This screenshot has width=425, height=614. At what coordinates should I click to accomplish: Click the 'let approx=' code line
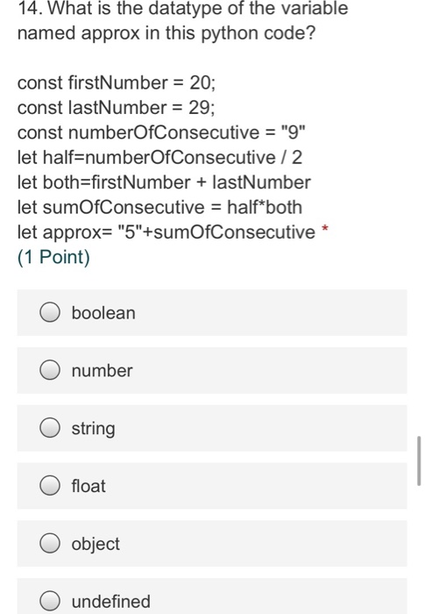[x=166, y=232]
